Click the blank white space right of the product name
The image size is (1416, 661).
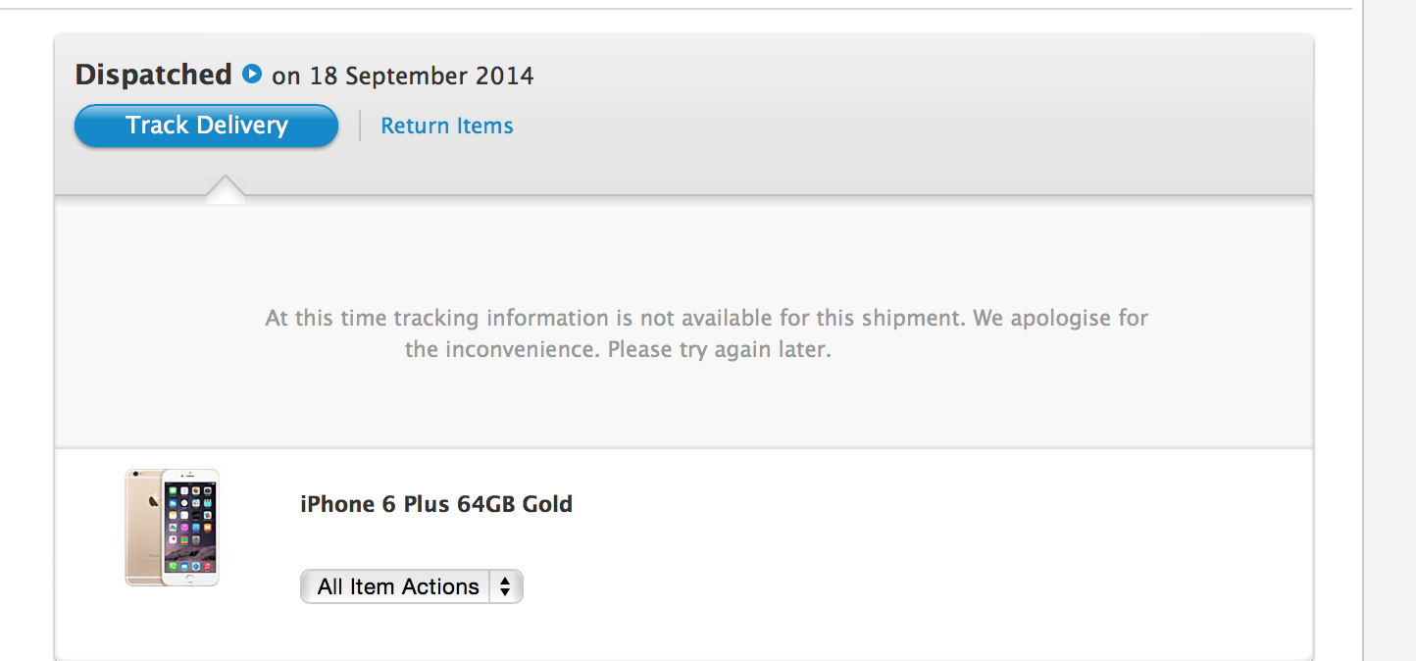click(x=883, y=504)
